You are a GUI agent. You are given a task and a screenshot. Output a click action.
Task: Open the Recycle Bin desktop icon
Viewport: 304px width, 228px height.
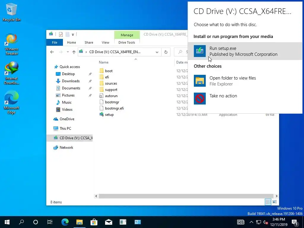[12, 12]
